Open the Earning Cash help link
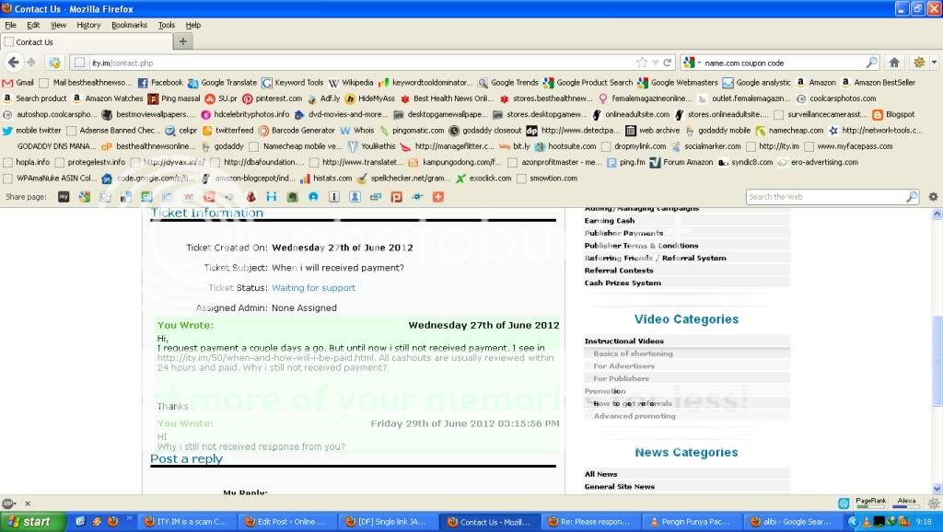This screenshot has width=943, height=532. (x=610, y=221)
